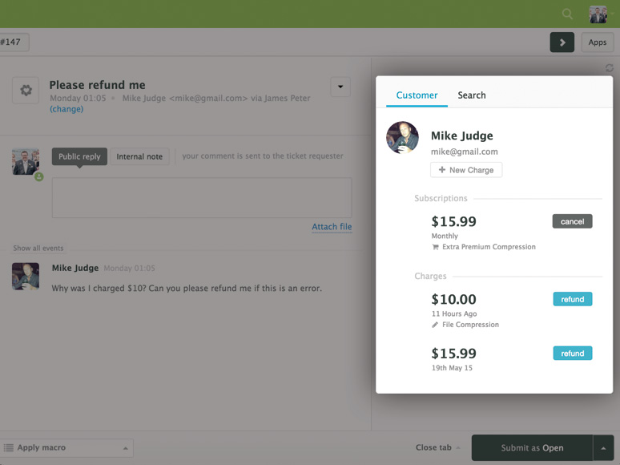
Task: Click the refresh apps icon
Action: pos(610,67)
